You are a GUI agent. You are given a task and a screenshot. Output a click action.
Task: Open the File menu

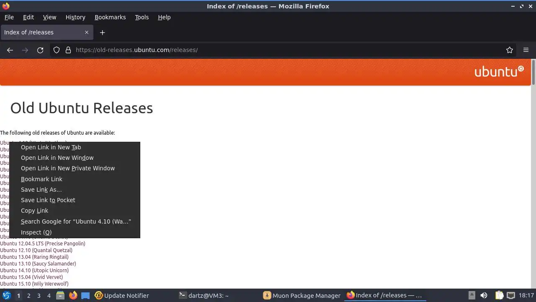pyautogui.click(x=9, y=17)
